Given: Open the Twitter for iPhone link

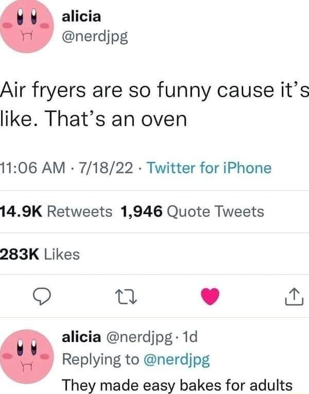Looking at the screenshot, I should [209, 168].
